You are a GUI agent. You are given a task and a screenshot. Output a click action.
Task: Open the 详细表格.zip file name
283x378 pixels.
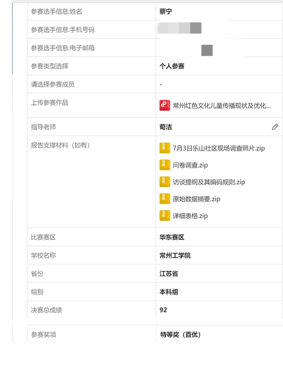click(190, 216)
